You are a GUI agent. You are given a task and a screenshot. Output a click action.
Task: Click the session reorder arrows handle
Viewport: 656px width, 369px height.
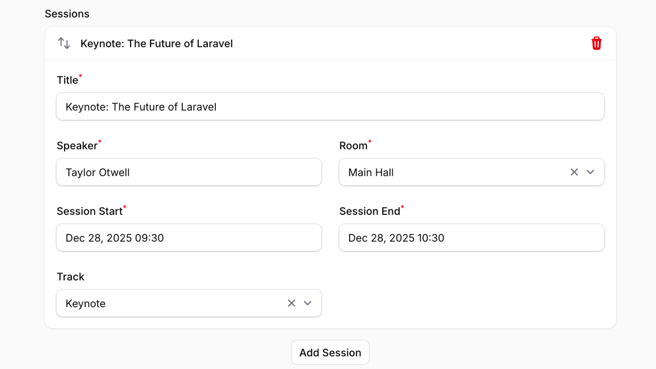(64, 43)
